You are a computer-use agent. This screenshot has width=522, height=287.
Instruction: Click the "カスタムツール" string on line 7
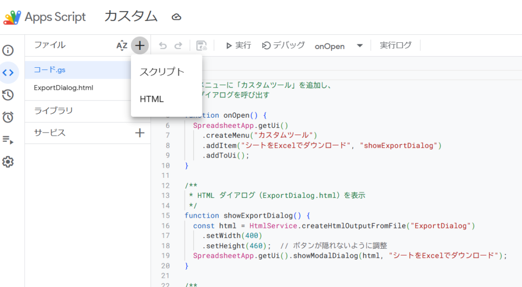[283, 136]
